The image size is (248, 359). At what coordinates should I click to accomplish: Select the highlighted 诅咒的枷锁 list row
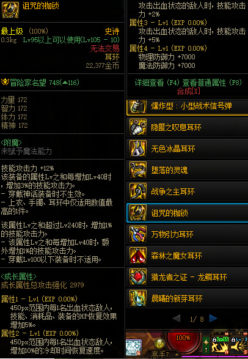point(187,213)
